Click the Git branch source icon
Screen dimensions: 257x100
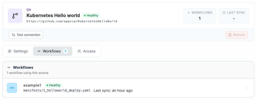15,16
